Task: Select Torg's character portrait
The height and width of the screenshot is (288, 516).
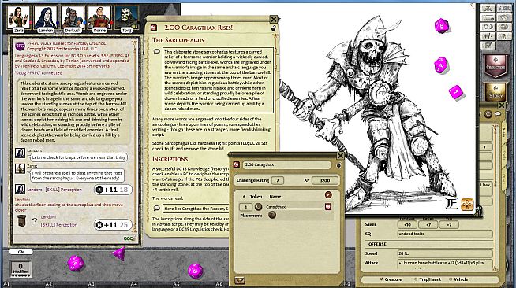Action: 126,17
